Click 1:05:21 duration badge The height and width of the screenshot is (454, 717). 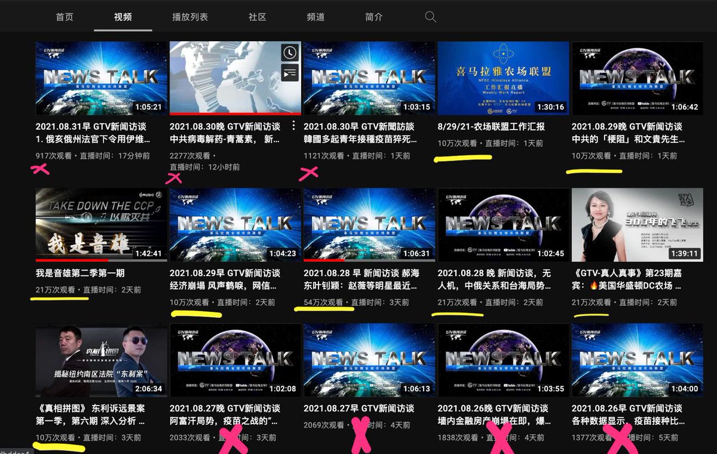(x=148, y=107)
